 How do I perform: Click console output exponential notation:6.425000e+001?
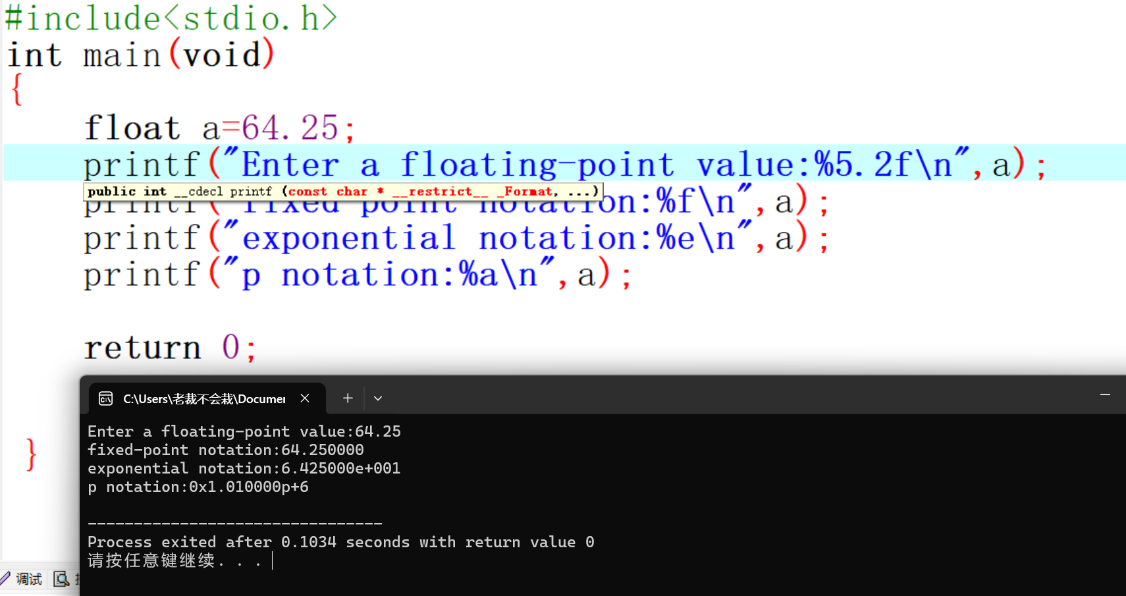pyautogui.click(x=244, y=468)
